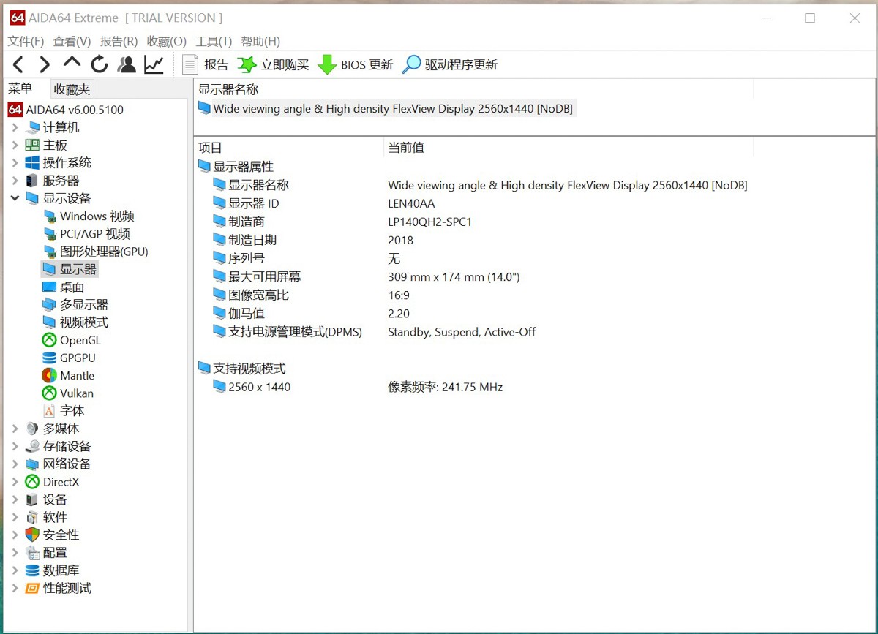Expand the 服务器 tree node

(x=15, y=180)
